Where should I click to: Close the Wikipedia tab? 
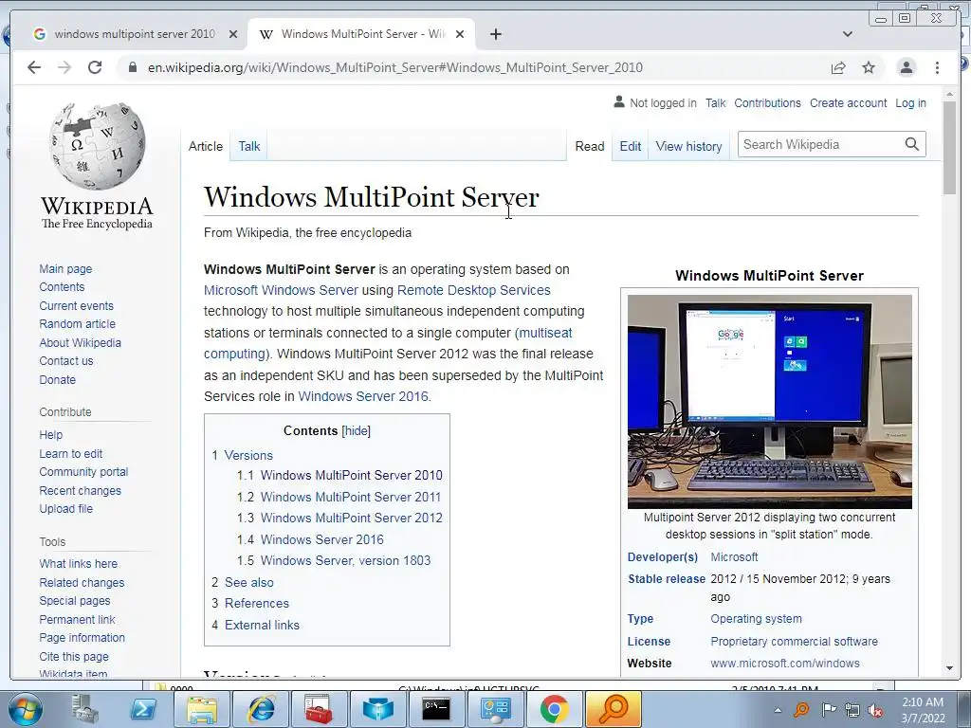pyautogui.click(x=460, y=34)
